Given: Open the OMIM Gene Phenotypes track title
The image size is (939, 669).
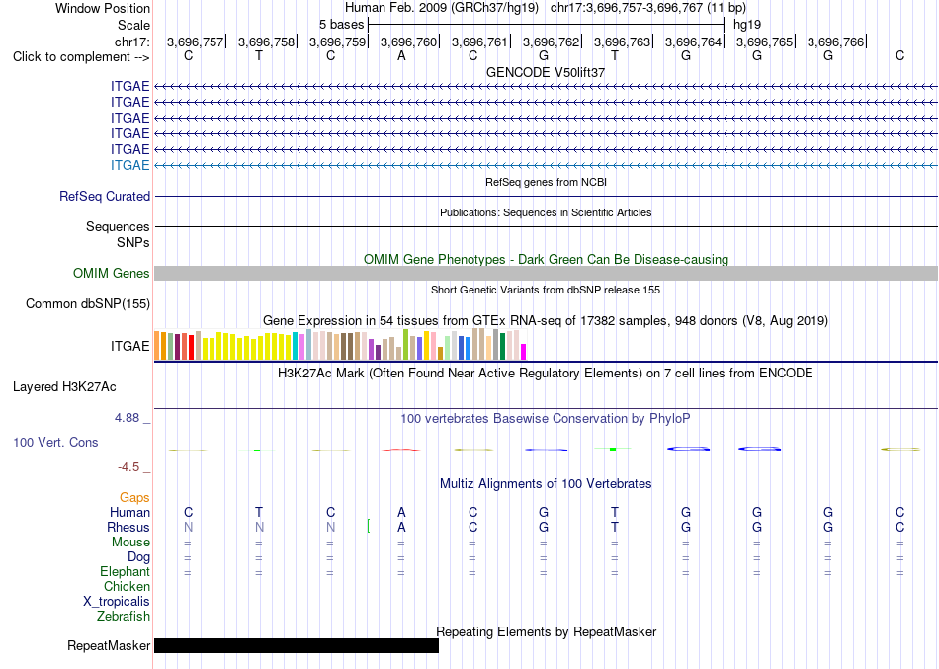Looking at the screenshot, I should [546, 259].
